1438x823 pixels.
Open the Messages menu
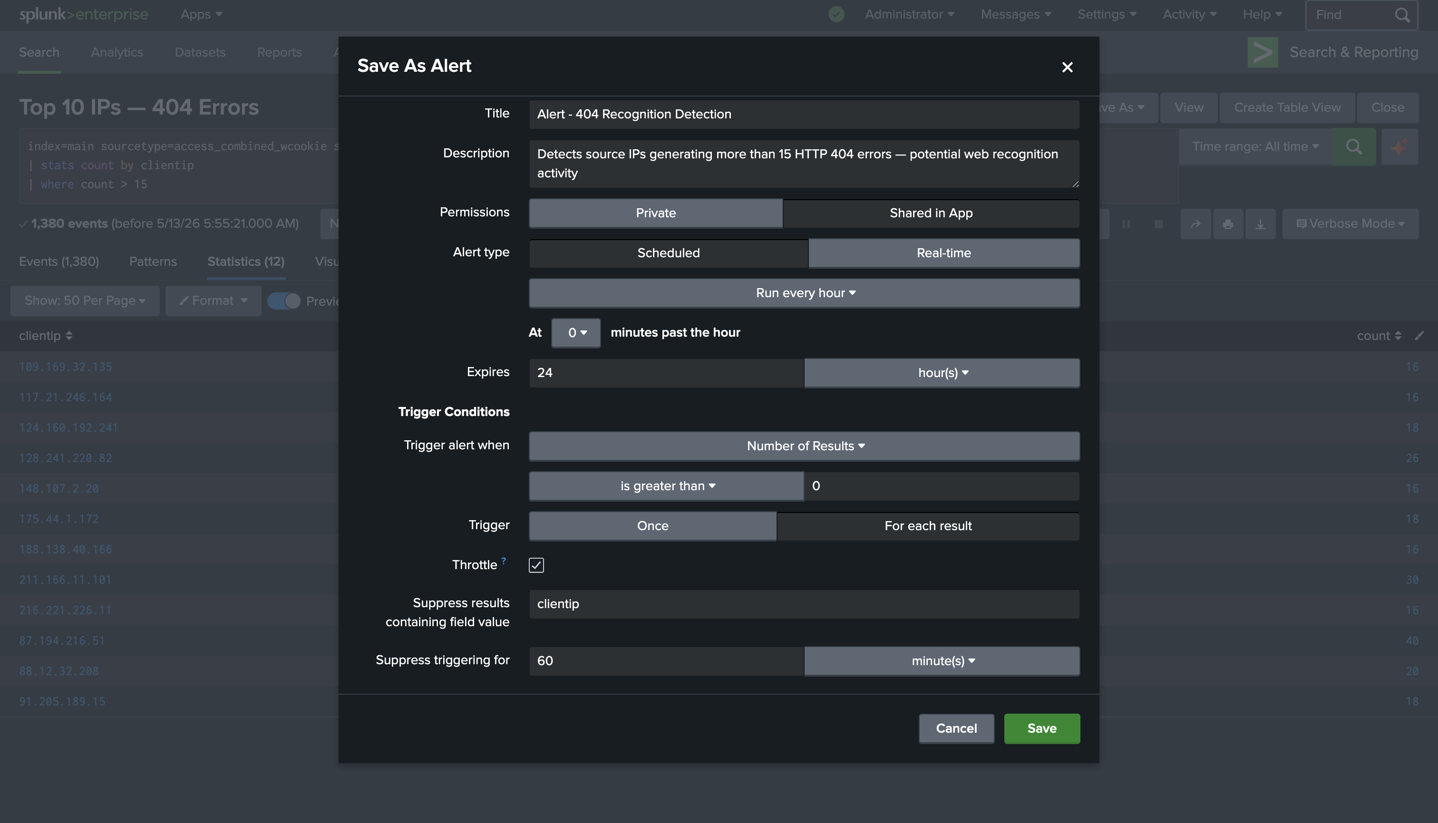click(x=1015, y=15)
